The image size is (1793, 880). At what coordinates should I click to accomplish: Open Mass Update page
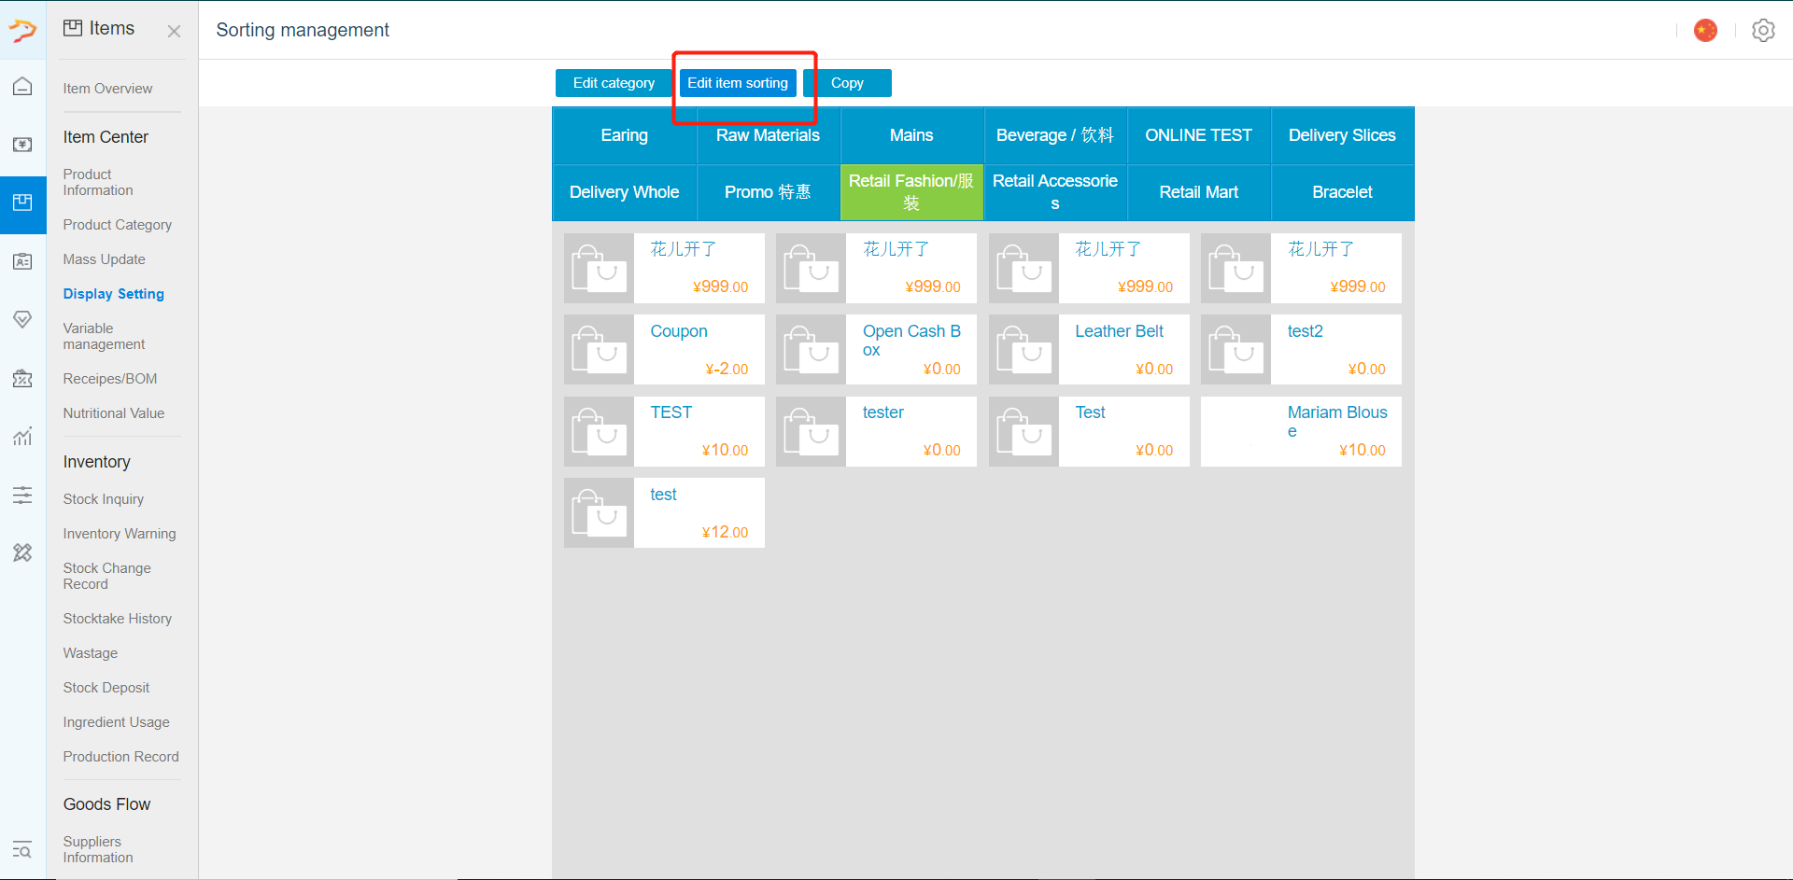(104, 259)
